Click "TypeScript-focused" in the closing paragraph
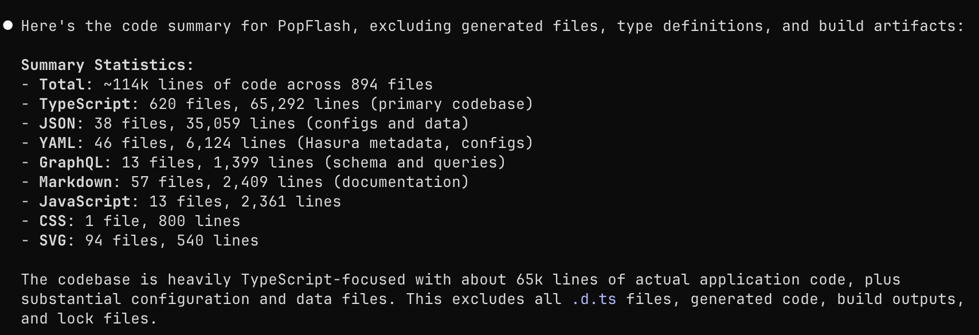Image resolution: width=979 pixels, height=335 pixels. [x=323, y=280]
